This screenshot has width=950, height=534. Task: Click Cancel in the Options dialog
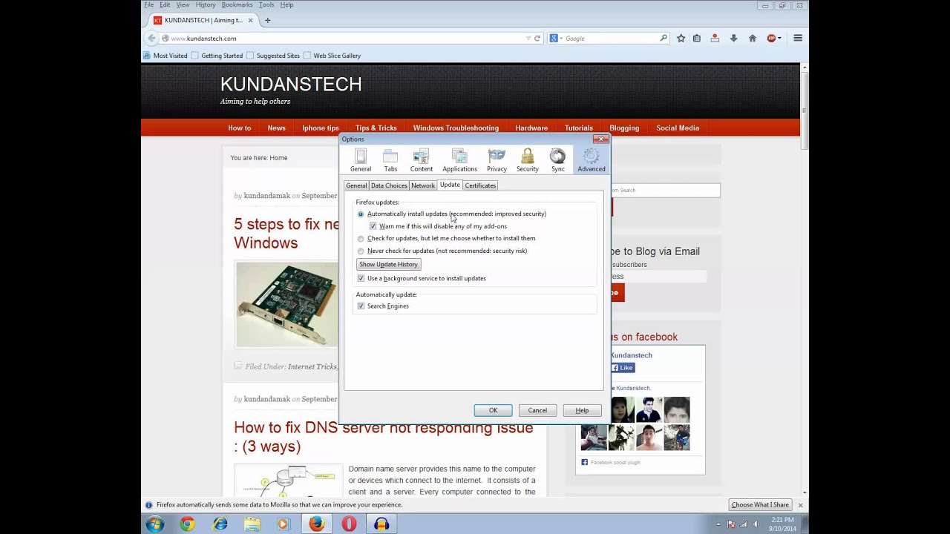click(x=537, y=410)
